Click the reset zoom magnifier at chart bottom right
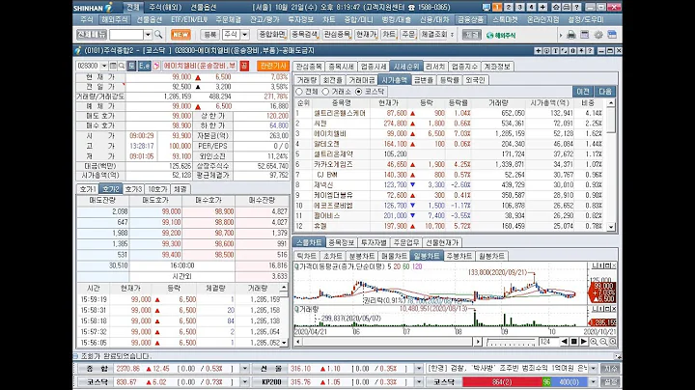The image size is (695, 390). [x=613, y=342]
